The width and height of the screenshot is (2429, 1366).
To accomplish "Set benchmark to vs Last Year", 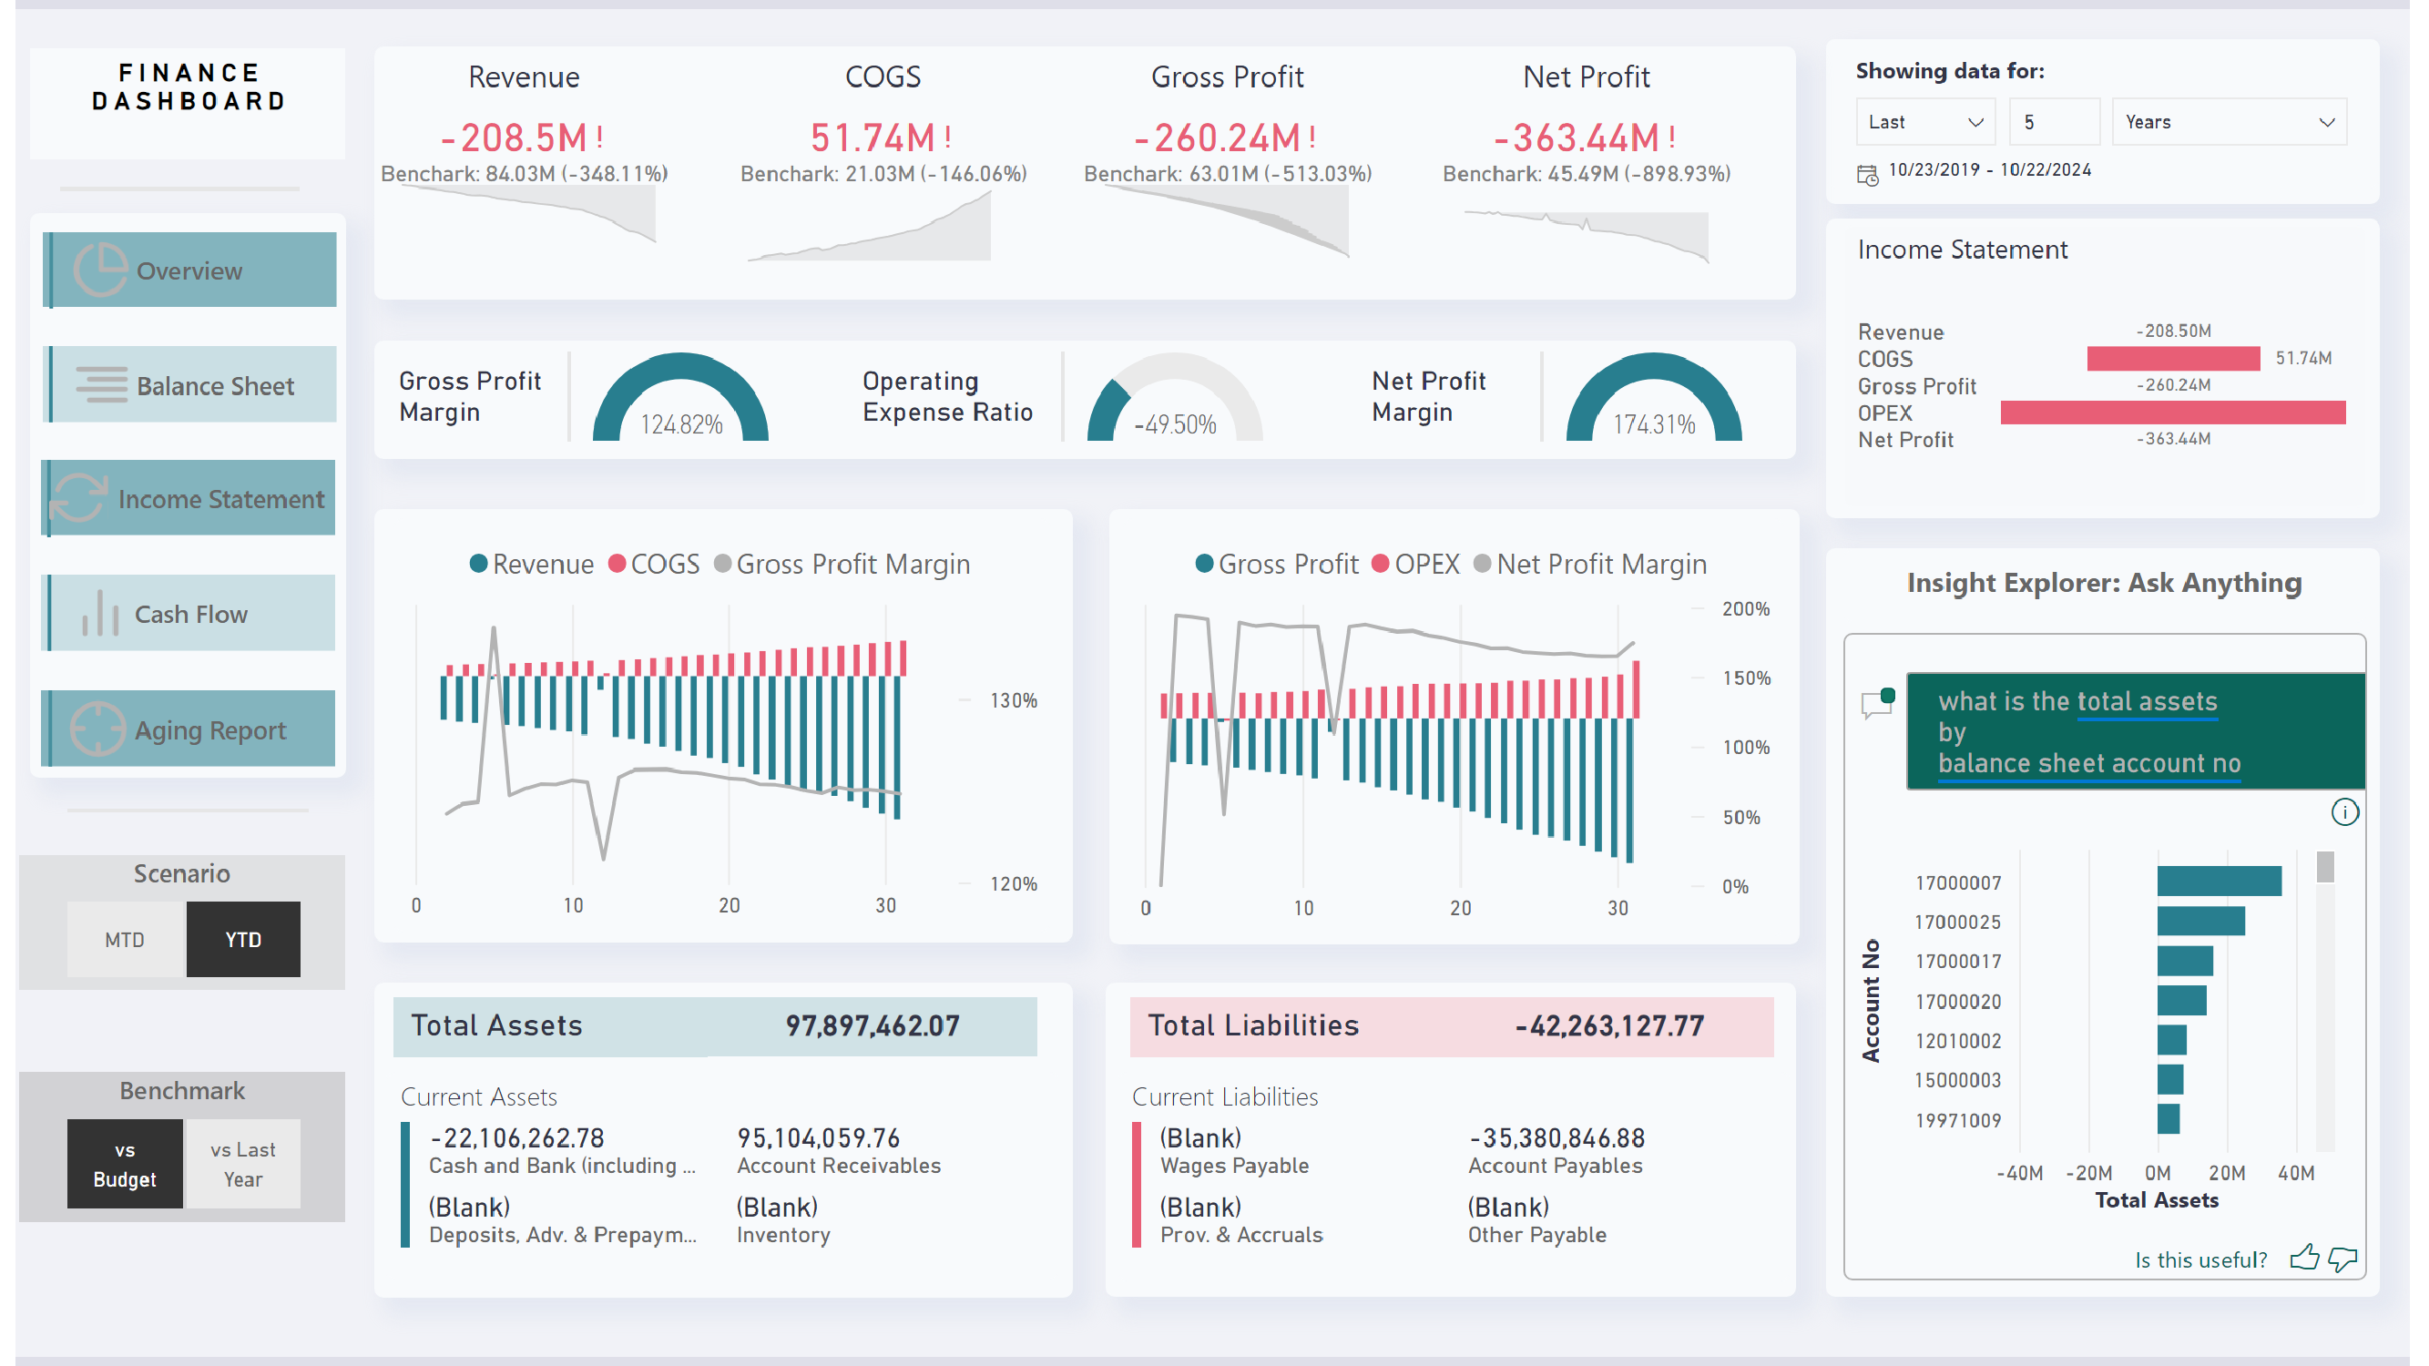I will [x=241, y=1163].
